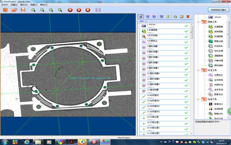Select step 3 形状匹配 in the list
Screen dimensions: 231x145
(164, 36)
